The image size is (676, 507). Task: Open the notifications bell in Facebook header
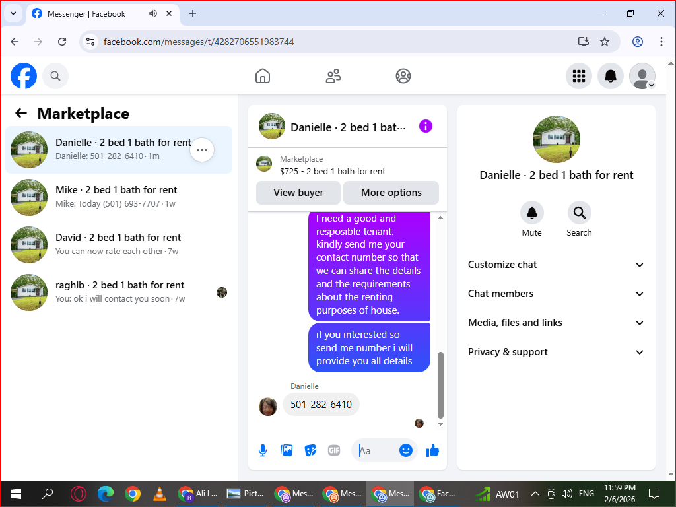pos(611,76)
